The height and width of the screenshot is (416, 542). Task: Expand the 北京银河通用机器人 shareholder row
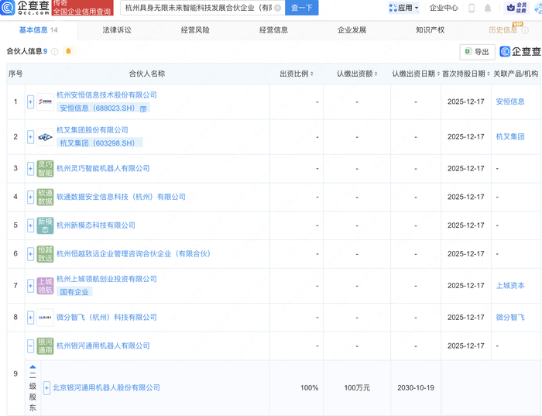(46, 387)
